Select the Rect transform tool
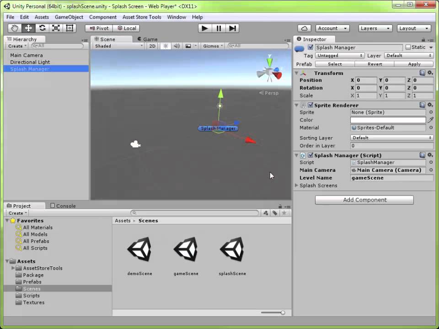This screenshot has width=439, height=329. pyautogui.click(x=70, y=28)
